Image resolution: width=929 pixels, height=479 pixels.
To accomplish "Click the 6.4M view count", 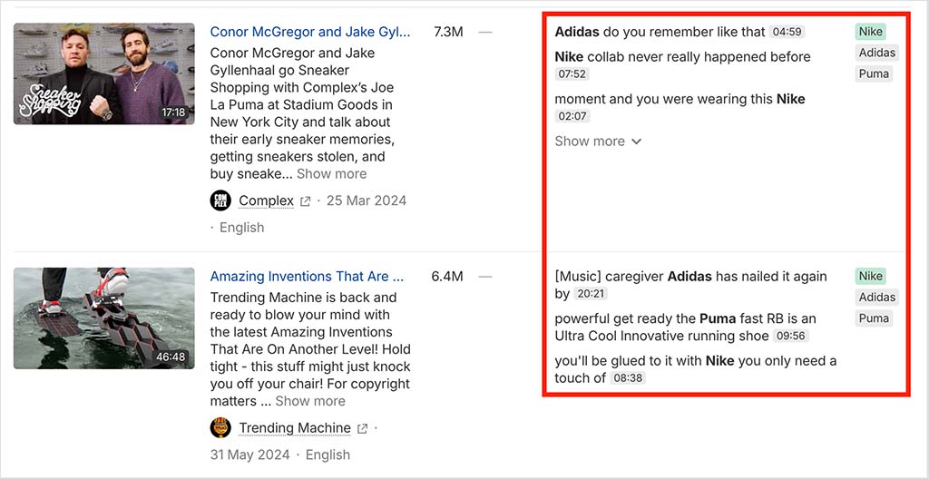I will [x=448, y=277].
